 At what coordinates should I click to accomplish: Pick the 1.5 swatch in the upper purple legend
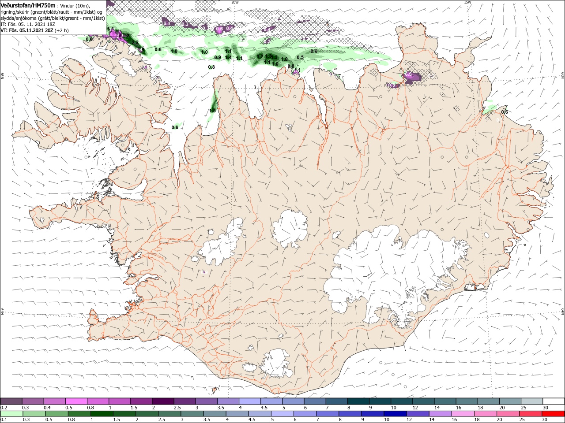pyautogui.click(x=141, y=401)
